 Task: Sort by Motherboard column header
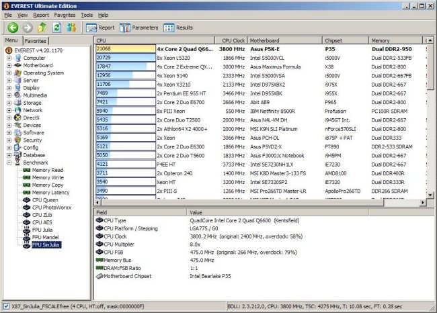285,41
